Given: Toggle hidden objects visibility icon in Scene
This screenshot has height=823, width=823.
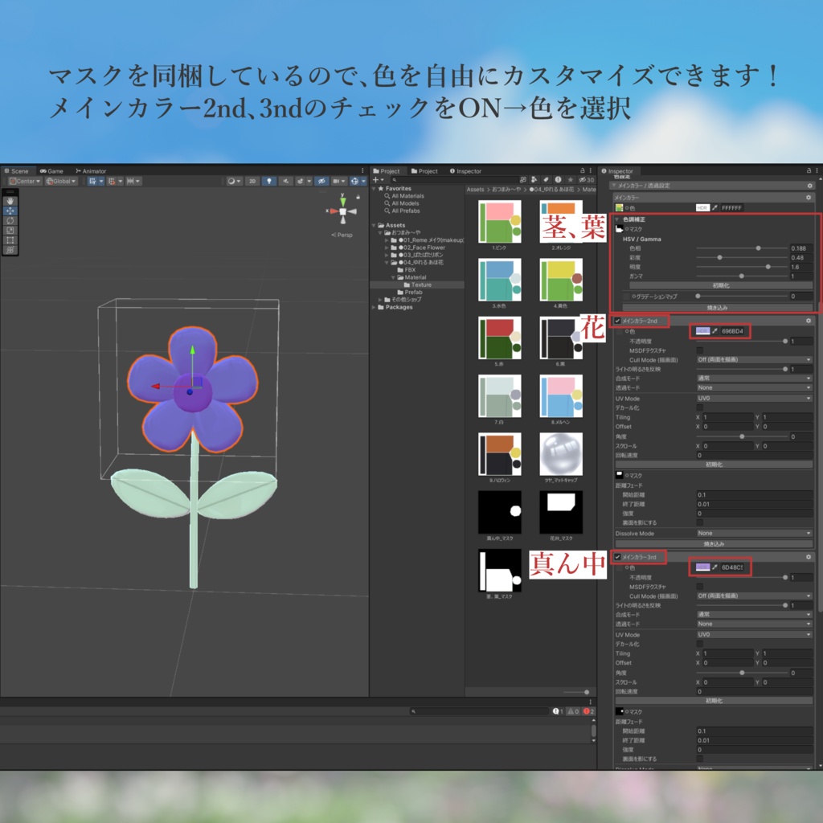Looking at the screenshot, I should pyautogui.click(x=321, y=181).
